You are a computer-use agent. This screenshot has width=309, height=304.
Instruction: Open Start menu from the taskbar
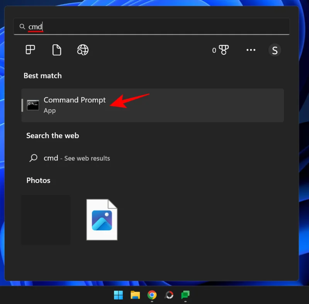coord(118,295)
